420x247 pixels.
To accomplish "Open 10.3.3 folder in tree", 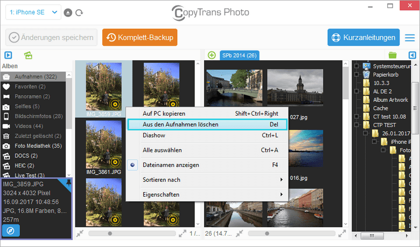I will pyautogui.click(x=381, y=83).
